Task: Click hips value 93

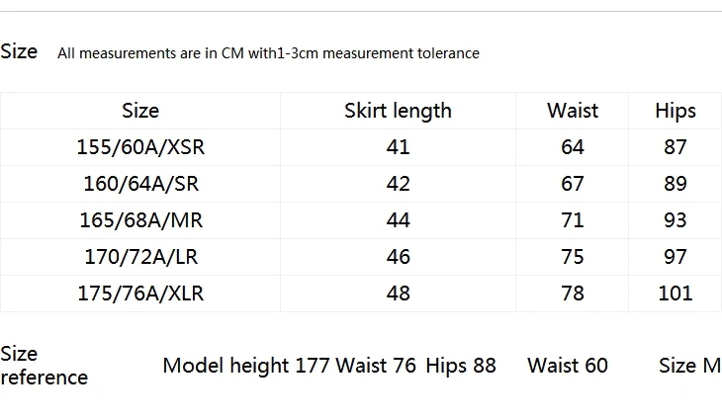Action: 676,220
